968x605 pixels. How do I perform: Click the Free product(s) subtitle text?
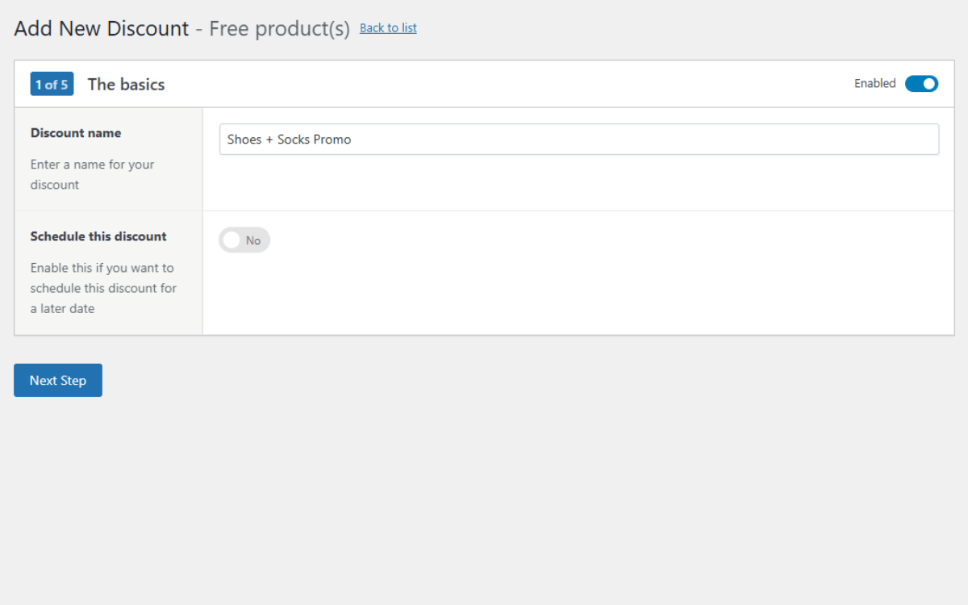(279, 29)
